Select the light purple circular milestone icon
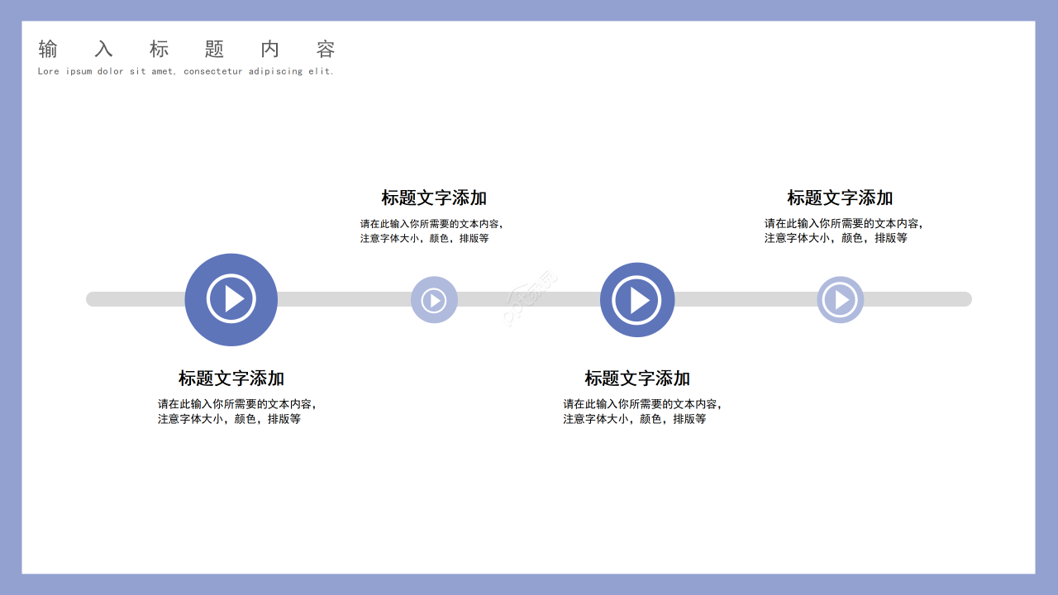The width and height of the screenshot is (1058, 595). tap(435, 299)
